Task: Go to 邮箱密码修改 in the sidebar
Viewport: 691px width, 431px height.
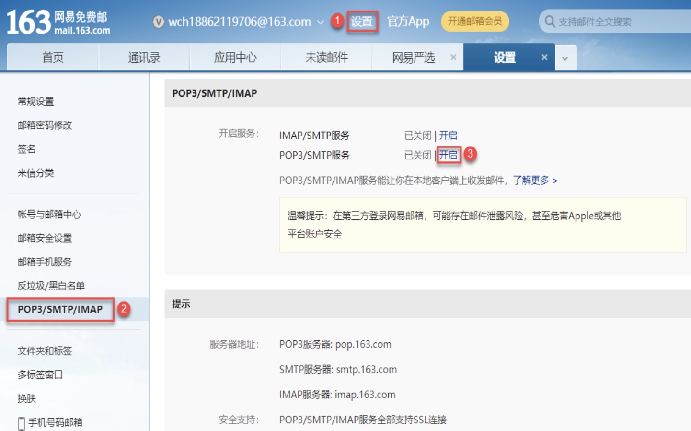Action: coord(45,125)
